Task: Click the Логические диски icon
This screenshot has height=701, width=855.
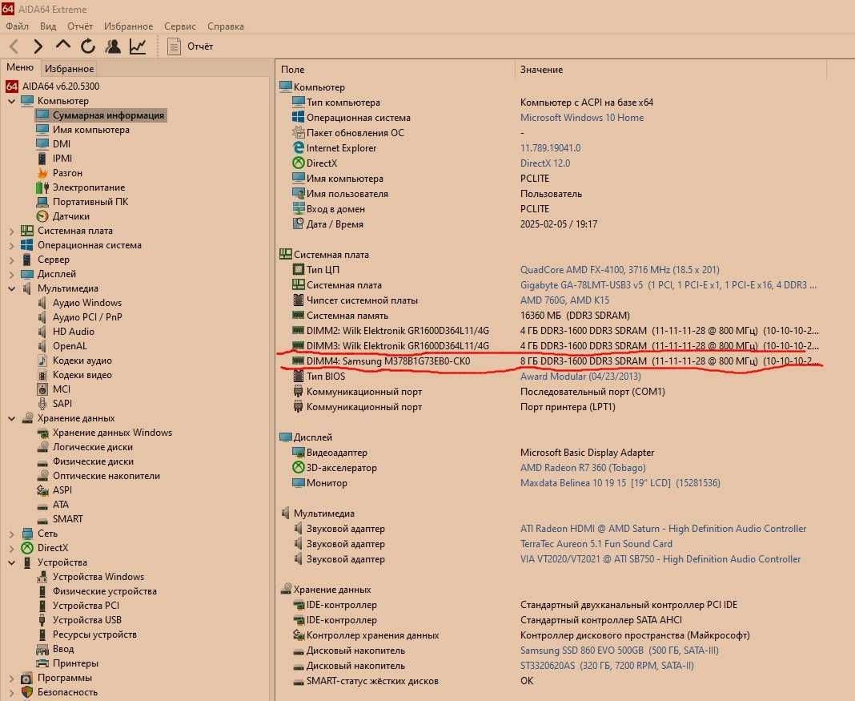Action: click(42, 447)
